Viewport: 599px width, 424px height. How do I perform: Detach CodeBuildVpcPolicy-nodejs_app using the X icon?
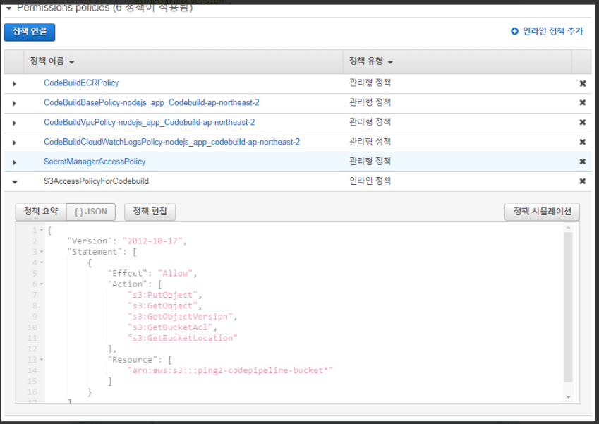[583, 122]
